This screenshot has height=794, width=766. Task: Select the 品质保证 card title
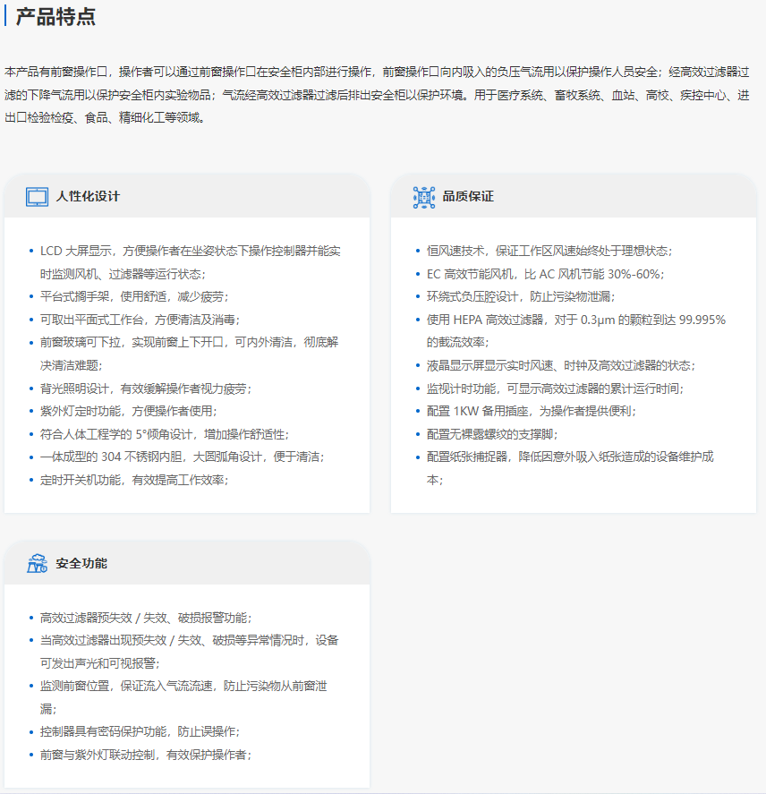[x=468, y=197]
